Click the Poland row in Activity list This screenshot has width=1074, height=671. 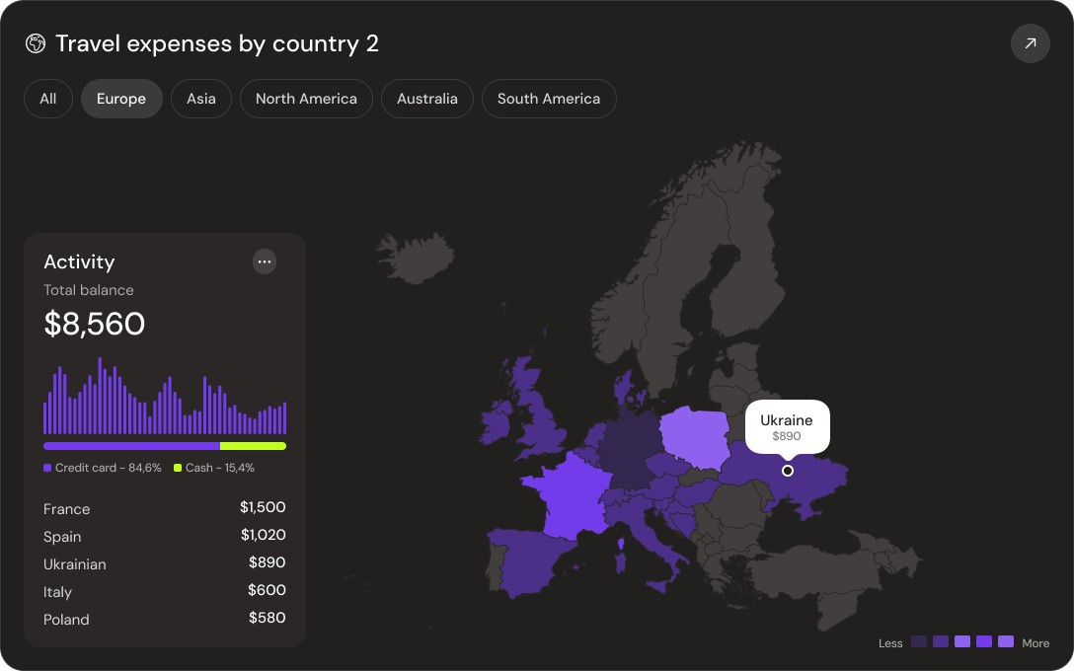(x=165, y=619)
